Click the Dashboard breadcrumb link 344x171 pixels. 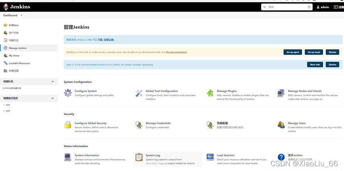tap(10, 15)
